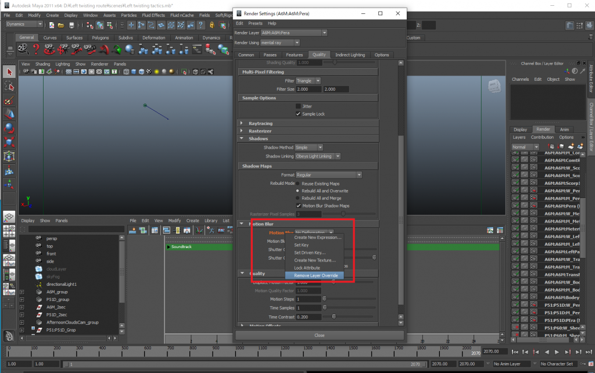This screenshot has height=373, width=595.
Task: Click the New Scene icon
Action: [52, 25]
